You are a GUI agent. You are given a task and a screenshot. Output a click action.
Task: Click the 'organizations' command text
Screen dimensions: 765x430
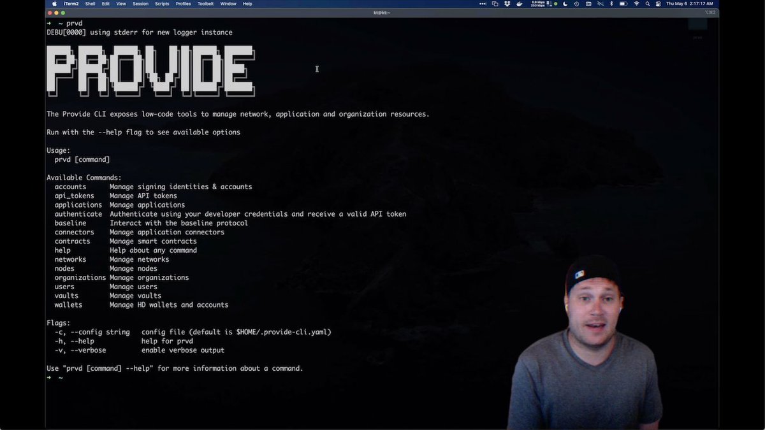click(80, 278)
